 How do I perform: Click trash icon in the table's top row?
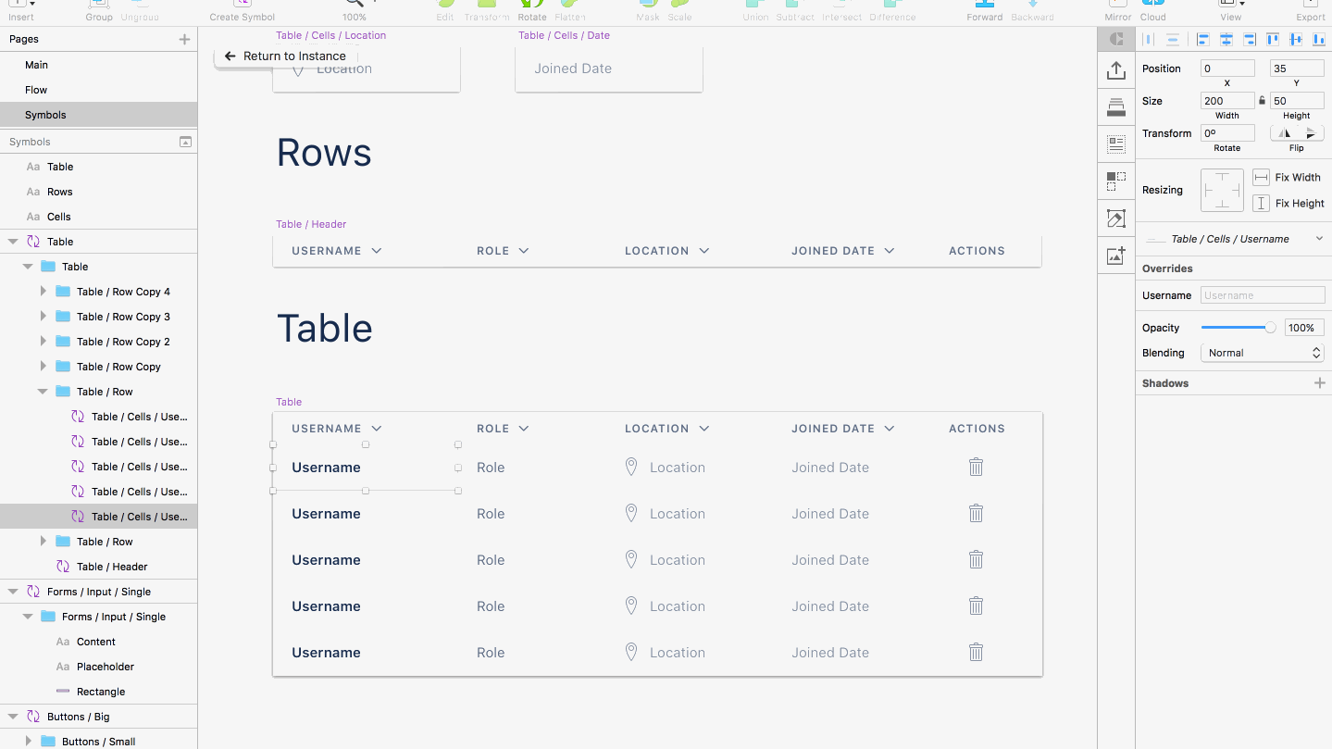(976, 467)
